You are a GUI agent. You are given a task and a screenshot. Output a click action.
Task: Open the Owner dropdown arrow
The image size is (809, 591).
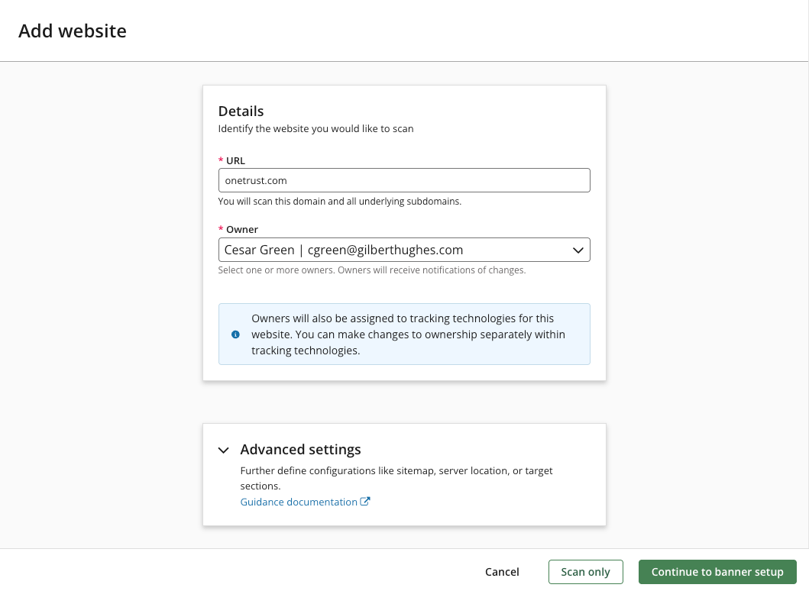578,250
